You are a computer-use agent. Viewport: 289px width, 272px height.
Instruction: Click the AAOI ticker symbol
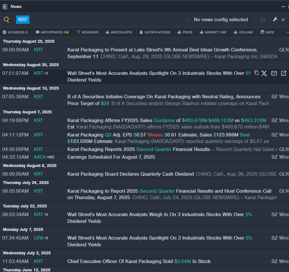[39, 157]
